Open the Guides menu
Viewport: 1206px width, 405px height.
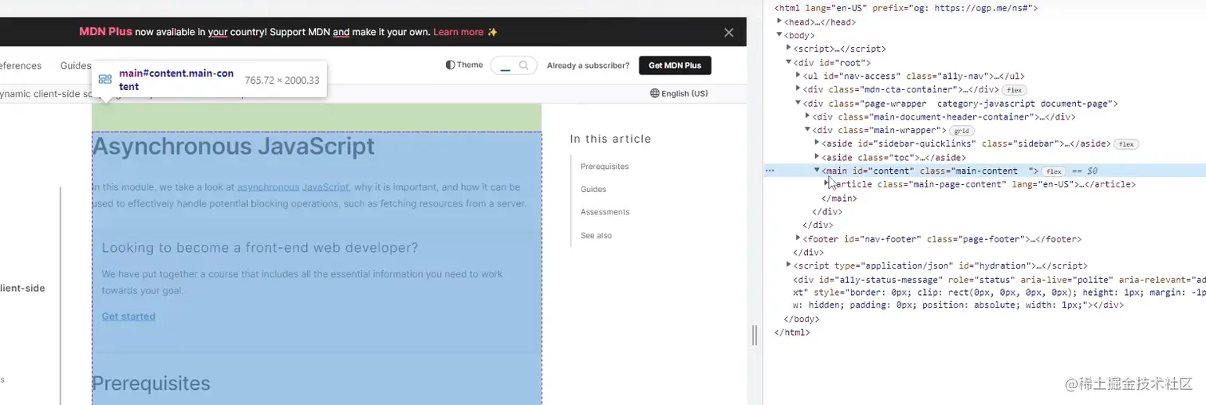[76, 65]
